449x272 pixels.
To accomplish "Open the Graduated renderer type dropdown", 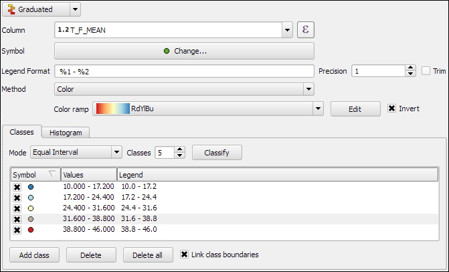I will (75, 9).
